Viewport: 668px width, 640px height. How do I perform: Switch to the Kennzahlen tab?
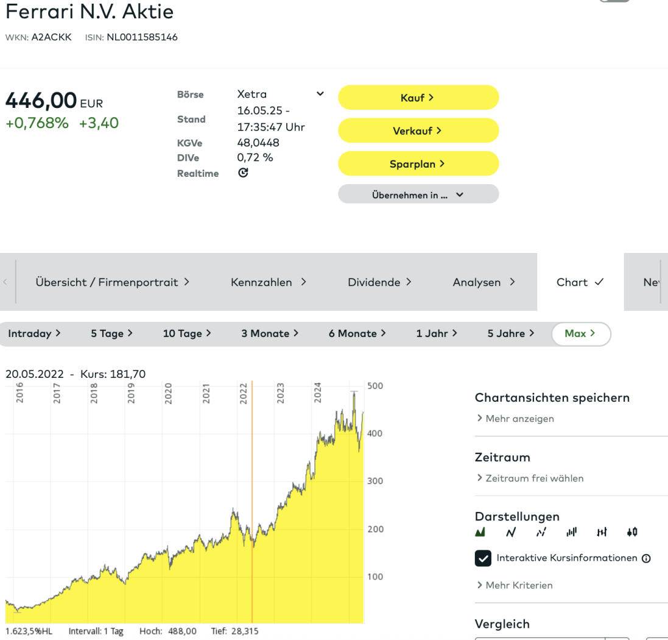268,282
